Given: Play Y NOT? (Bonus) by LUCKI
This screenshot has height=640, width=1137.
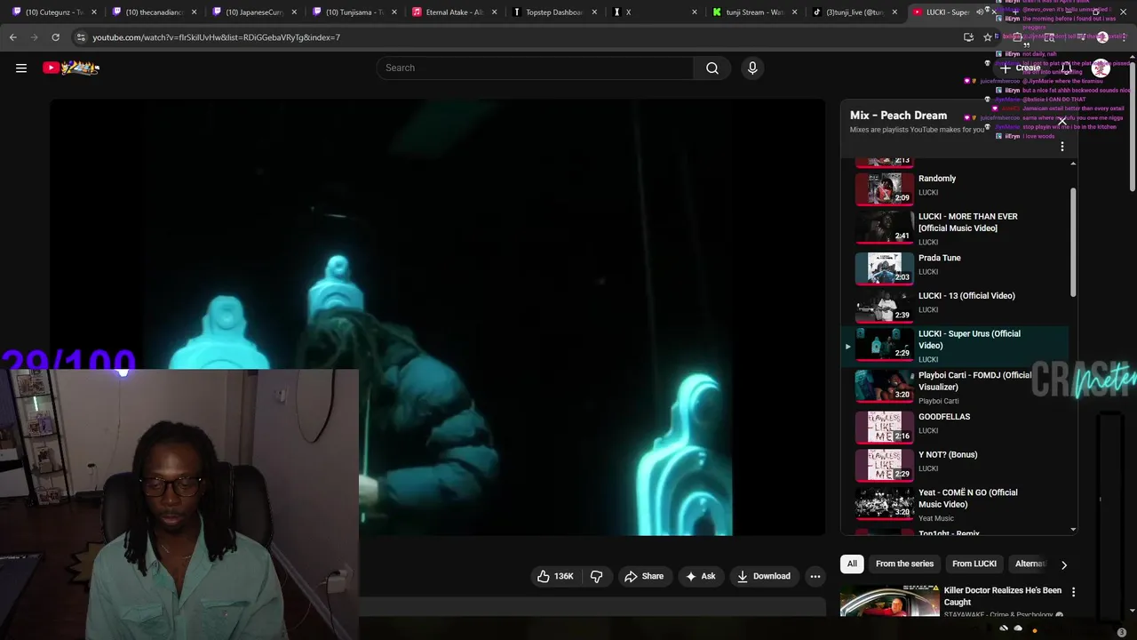Looking at the screenshot, I should 957,465.
